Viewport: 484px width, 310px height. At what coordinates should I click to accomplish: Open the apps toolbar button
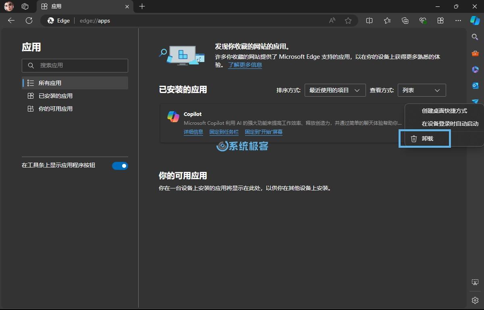pyautogui.click(x=440, y=21)
